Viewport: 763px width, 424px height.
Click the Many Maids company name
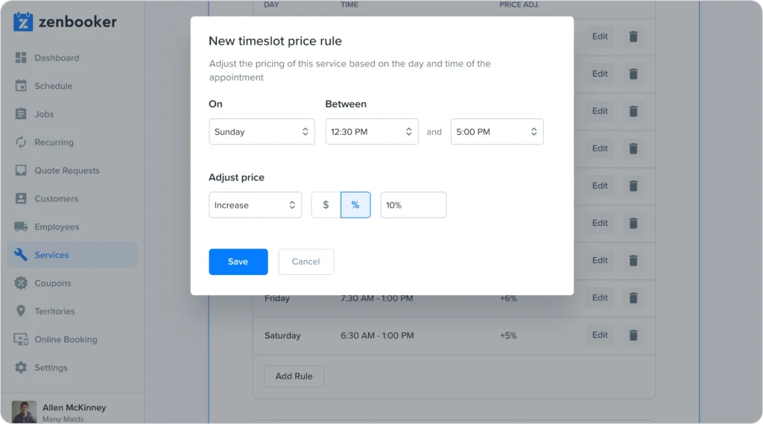point(63,419)
